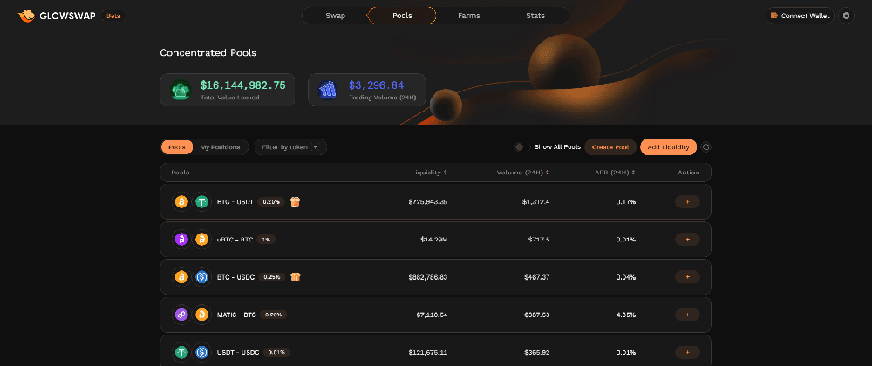Select the Pools toggle pill
The width and height of the screenshot is (872, 366).
tap(177, 147)
